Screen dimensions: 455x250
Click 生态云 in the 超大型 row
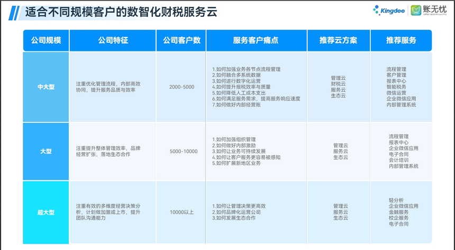pos(341,218)
